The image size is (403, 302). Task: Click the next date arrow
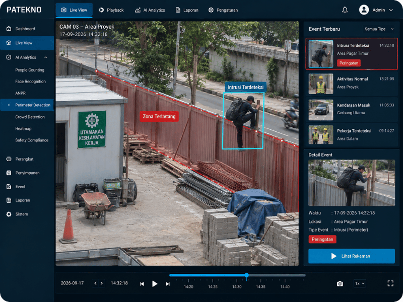click(102, 283)
